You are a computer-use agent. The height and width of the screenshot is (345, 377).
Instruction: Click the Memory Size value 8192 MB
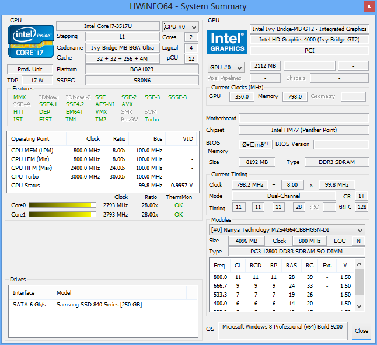257,162
